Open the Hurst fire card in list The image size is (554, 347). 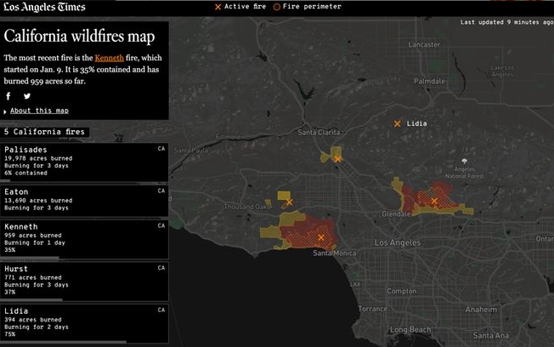coord(83,280)
